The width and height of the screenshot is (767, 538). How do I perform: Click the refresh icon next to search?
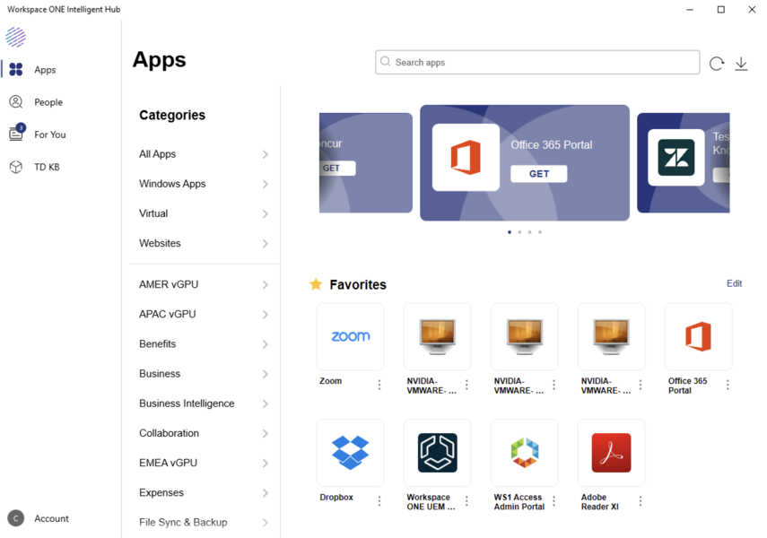[717, 64]
